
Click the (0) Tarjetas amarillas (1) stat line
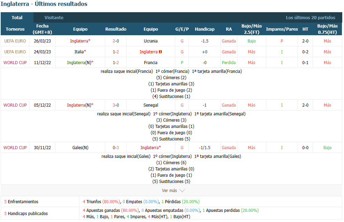click(171, 127)
